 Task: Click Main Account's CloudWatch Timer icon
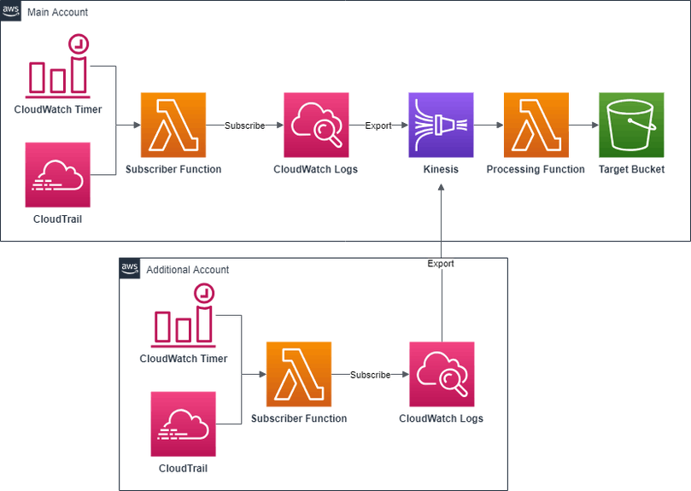(x=58, y=65)
